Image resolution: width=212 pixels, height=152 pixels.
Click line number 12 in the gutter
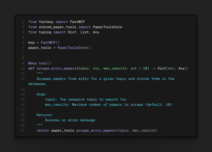coord(23,79)
